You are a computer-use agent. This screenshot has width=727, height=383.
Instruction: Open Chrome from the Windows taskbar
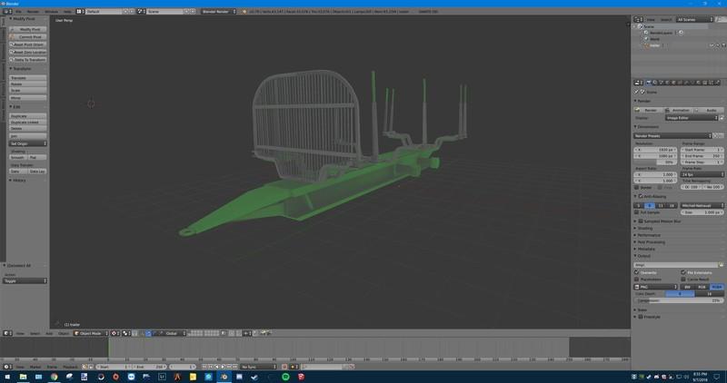click(54, 377)
